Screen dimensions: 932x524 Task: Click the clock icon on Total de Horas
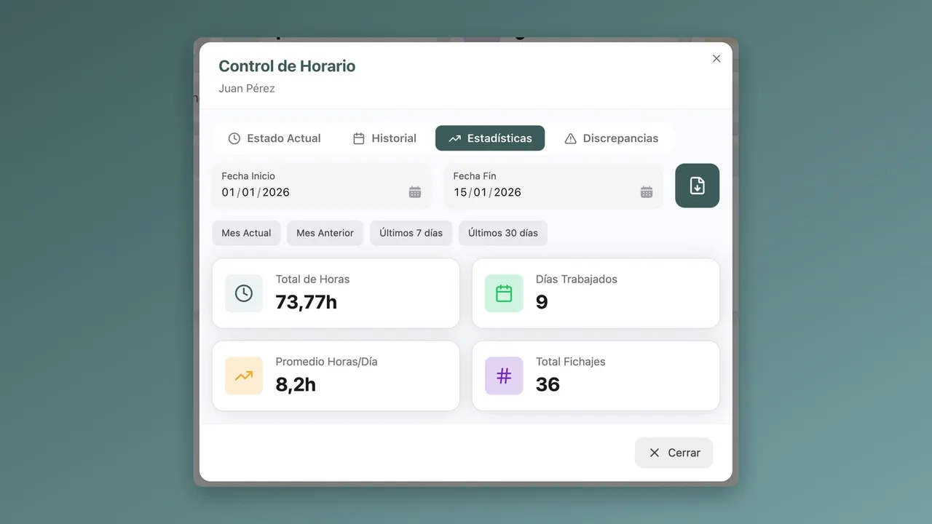pyautogui.click(x=244, y=293)
